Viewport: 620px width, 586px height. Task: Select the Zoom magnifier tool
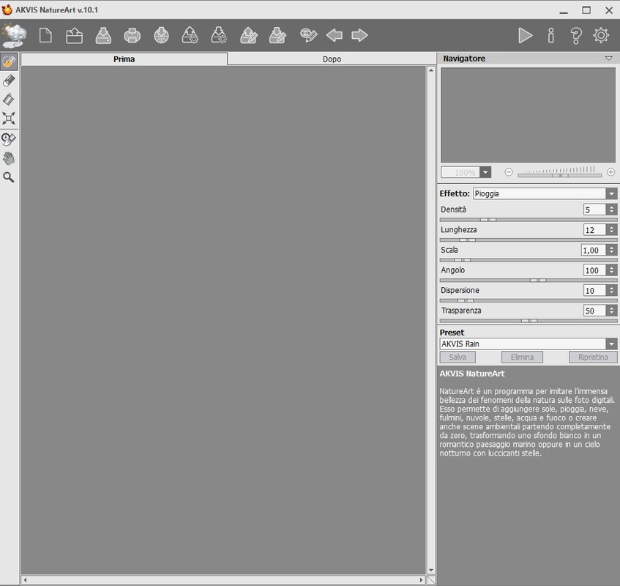tap(9, 177)
